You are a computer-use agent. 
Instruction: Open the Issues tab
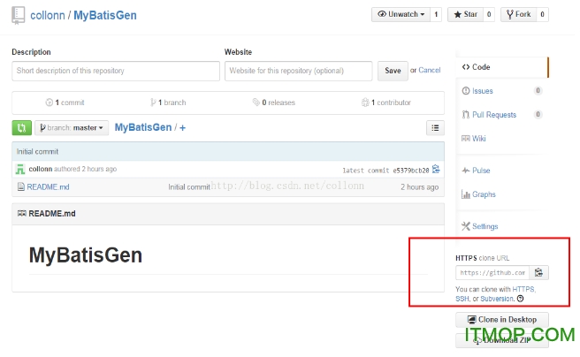tap(483, 91)
